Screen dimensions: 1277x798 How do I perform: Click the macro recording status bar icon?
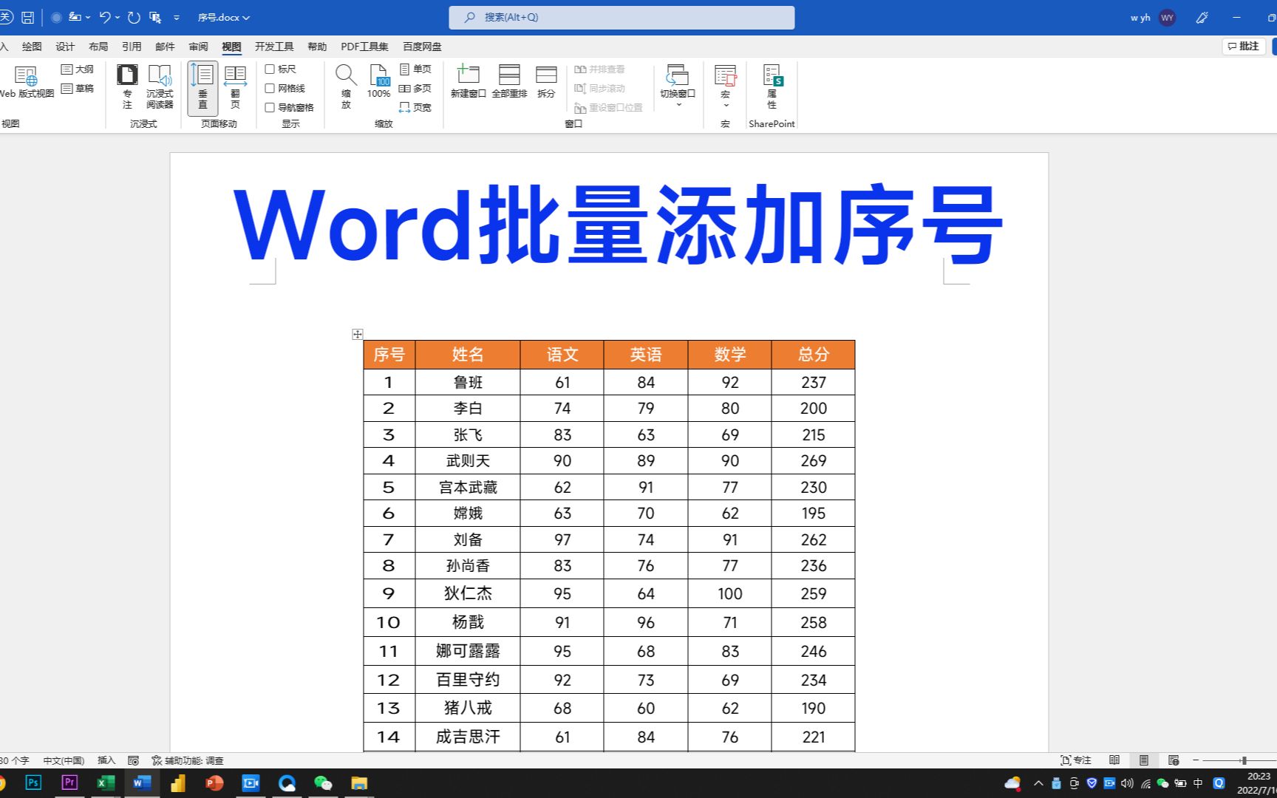(x=133, y=760)
